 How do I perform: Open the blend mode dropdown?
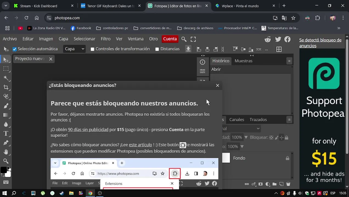coord(241,128)
